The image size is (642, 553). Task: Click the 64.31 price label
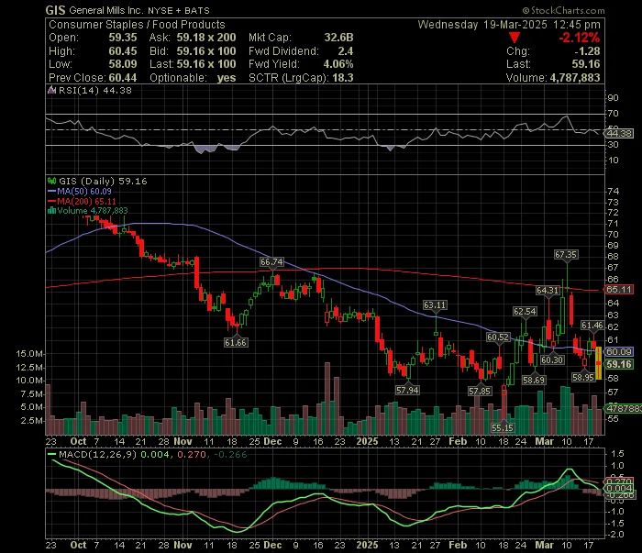click(548, 290)
